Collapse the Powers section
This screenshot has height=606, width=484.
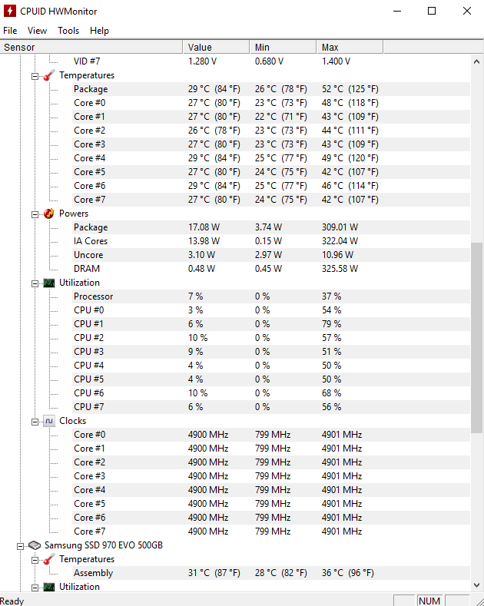(x=35, y=214)
